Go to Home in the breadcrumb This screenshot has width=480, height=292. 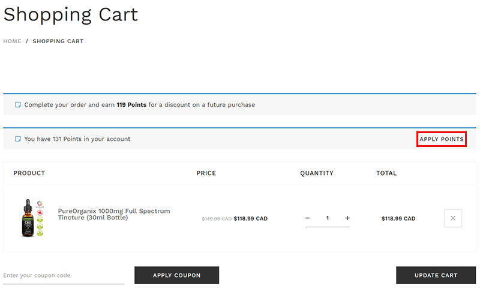click(x=12, y=41)
